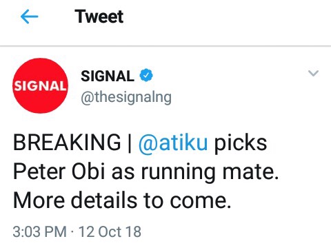Tap the name Peter Obi in the tweet
The width and height of the screenshot is (331, 250).
coord(59,171)
